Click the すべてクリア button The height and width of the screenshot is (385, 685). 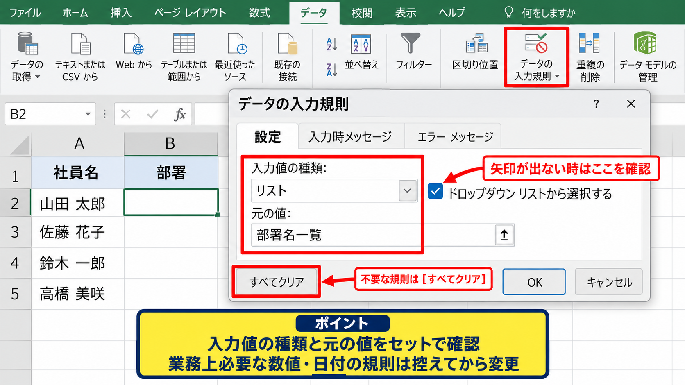pyautogui.click(x=277, y=282)
